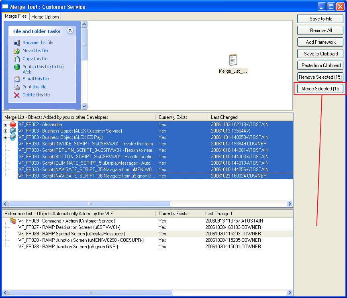Screen dimensions: 347x298
Task: Select RAMP Junction Screen uMENIW0298 row
Action: coord(155,240)
